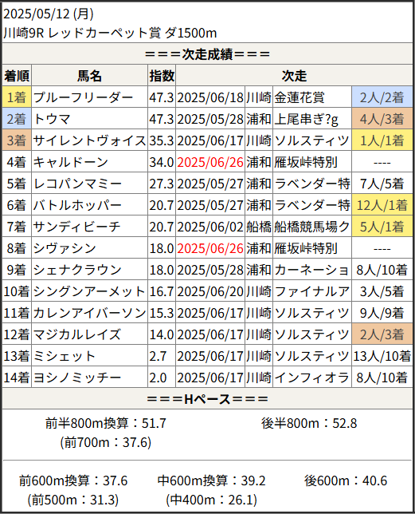The width and height of the screenshot is (415, 514).
Task: Select the yellow 1着 rank cell
Action: click(17, 97)
